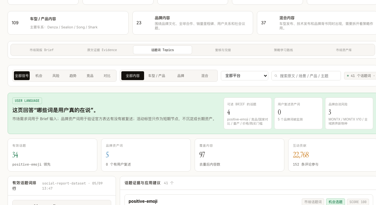Open the 市场简报 Brief tab
This screenshot has height=205, width=376.
click(41, 50)
